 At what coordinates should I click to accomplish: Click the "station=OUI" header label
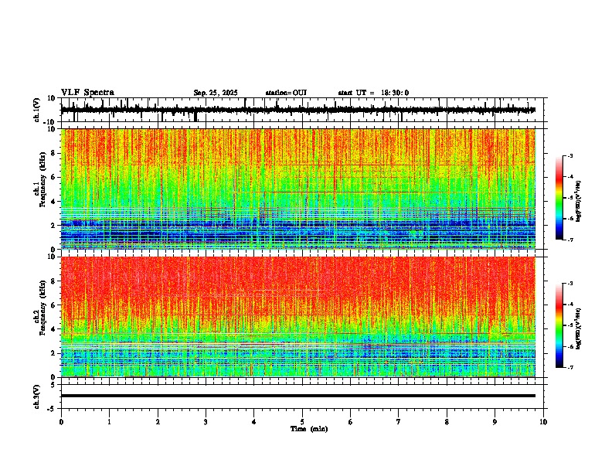[x=286, y=93]
